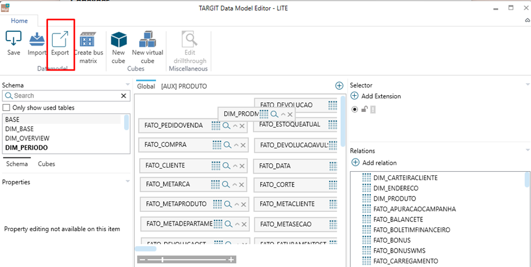Remove FATO_PEDIDOVENDA from diagram
The width and height of the screenshot is (531, 267).
click(242, 126)
